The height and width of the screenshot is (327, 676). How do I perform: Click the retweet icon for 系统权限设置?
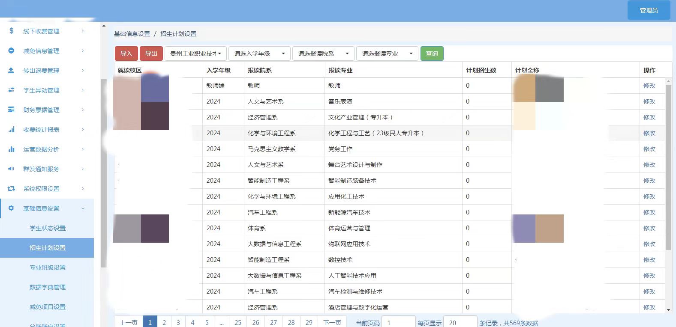tap(12, 188)
